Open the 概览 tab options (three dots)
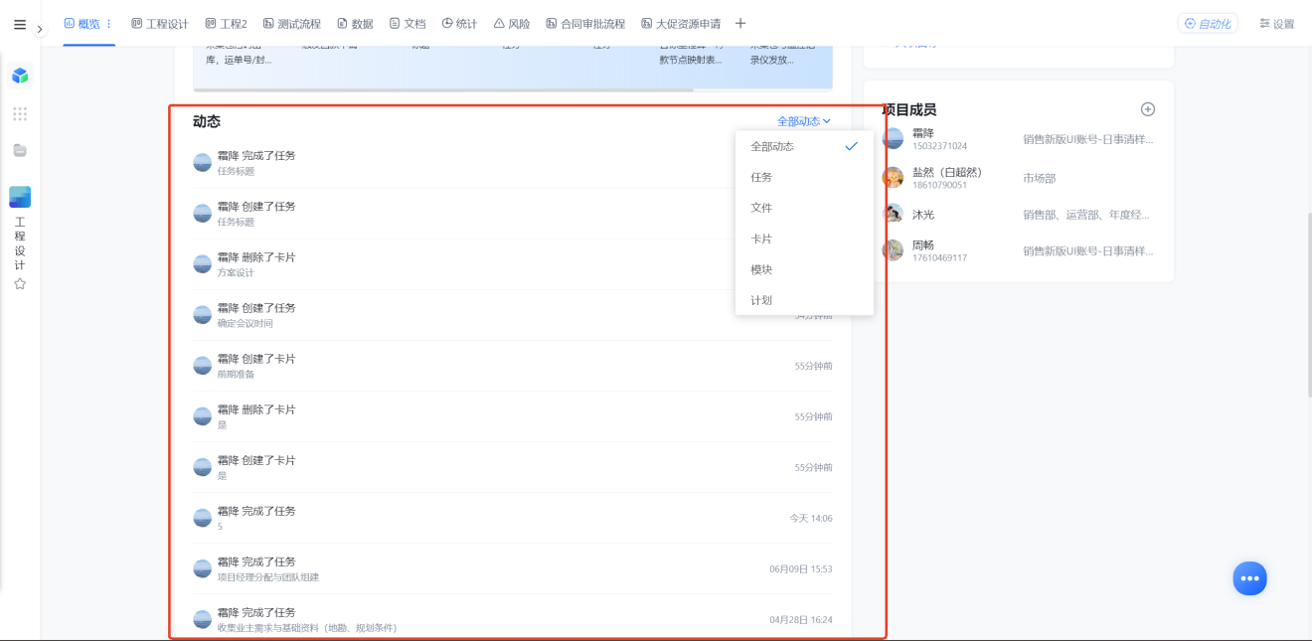 click(109, 24)
